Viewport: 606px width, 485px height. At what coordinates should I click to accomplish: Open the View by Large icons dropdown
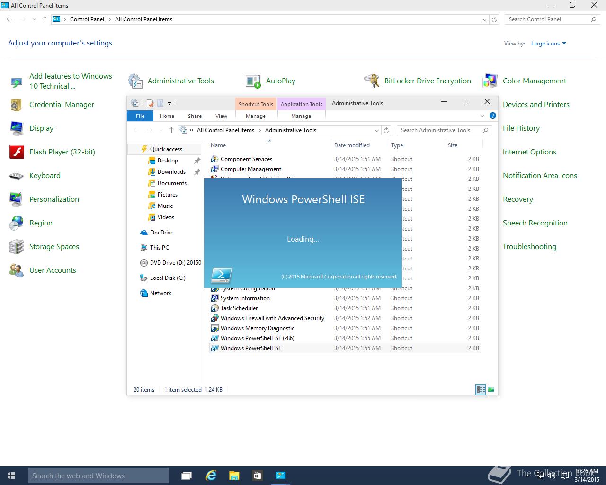[548, 44]
